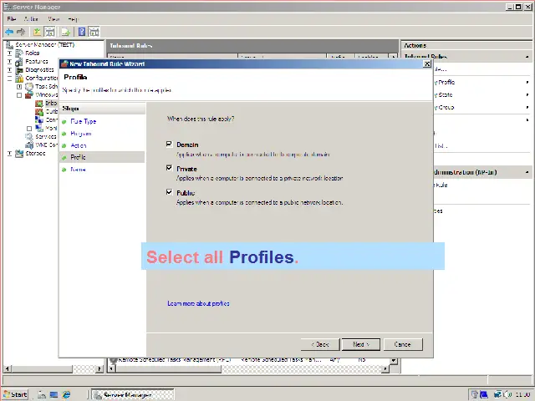Open the Help menu
This screenshot has width=535, height=401.
coord(73,19)
